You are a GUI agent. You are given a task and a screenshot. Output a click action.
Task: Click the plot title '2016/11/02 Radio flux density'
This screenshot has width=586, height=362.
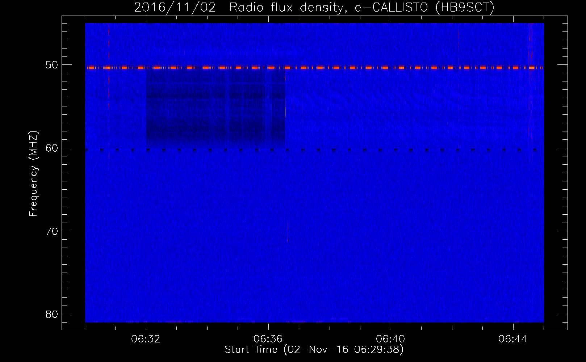(x=314, y=7)
